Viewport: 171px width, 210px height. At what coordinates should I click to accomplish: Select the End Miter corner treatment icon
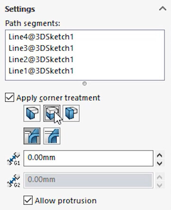click(32, 114)
